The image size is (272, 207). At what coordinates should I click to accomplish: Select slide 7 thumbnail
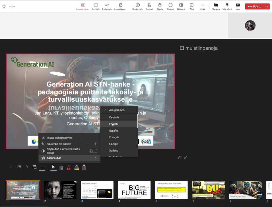coord(246,190)
